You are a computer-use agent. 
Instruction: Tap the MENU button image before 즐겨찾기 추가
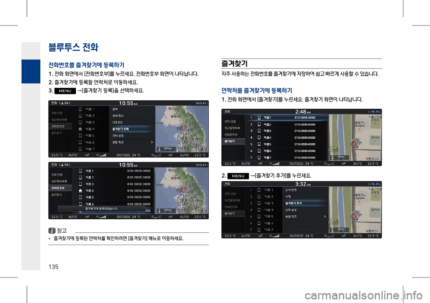click(238, 176)
